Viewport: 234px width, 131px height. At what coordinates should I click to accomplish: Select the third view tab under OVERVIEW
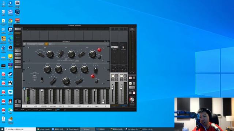click(18, 41)
